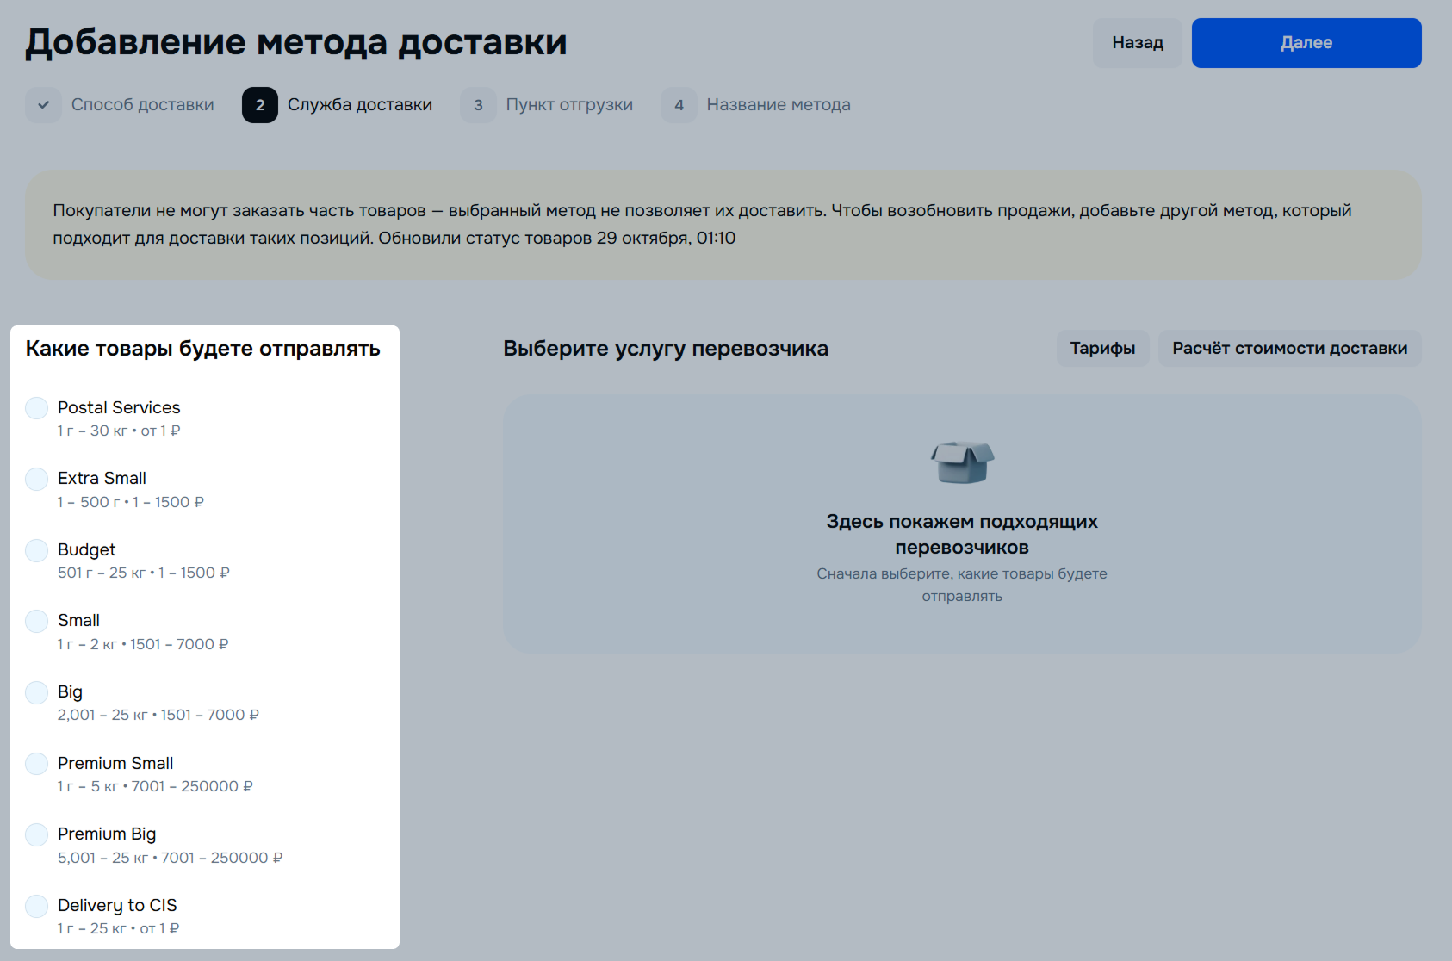Click the open box icon in carrier panel
The image size is (1452, 961).
[962, 462]
